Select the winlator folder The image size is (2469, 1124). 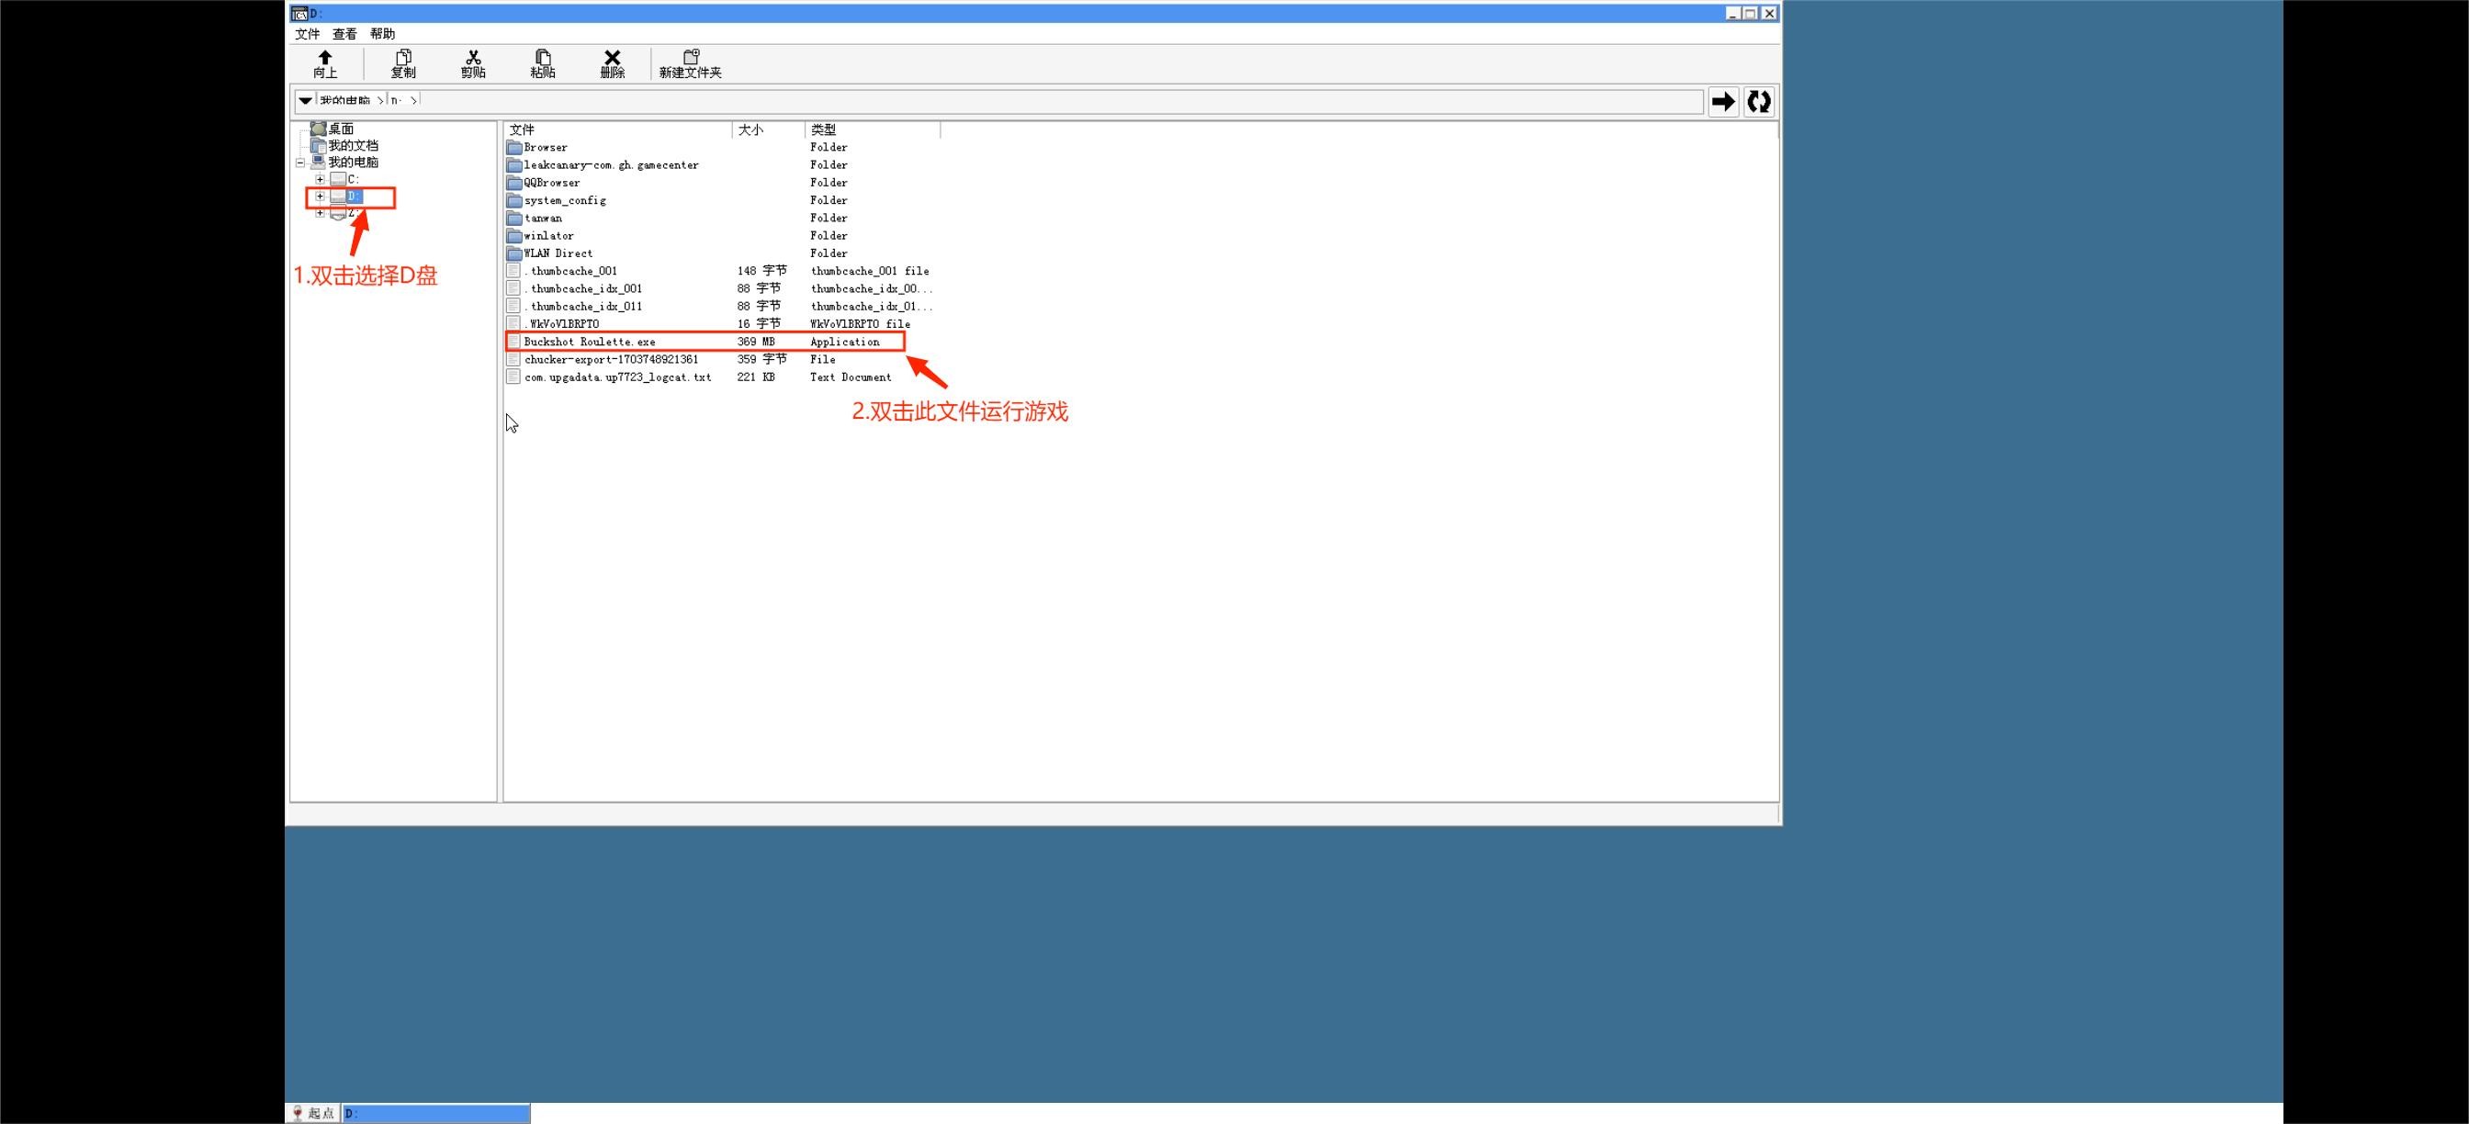[x=549, y=236]
